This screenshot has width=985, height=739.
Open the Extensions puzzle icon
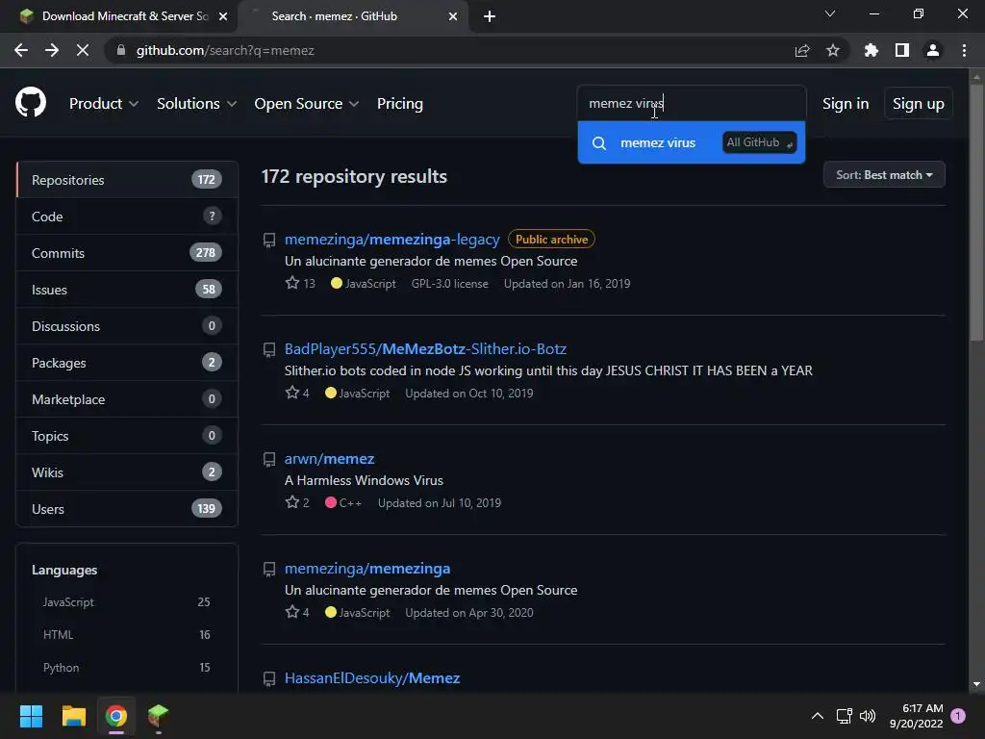coord(871,50)
